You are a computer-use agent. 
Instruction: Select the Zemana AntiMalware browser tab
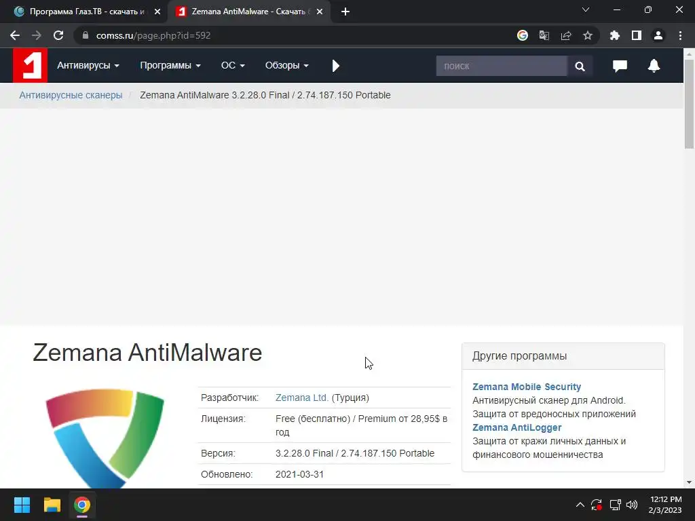click(x=248, y=12)
